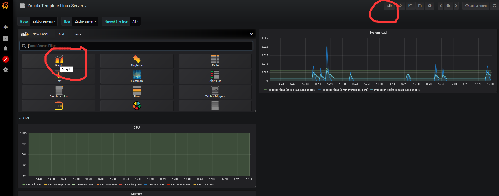Click the CPU system time color swatch
The height and width of the screenshot is (196, 499).
tap(169, 185)
